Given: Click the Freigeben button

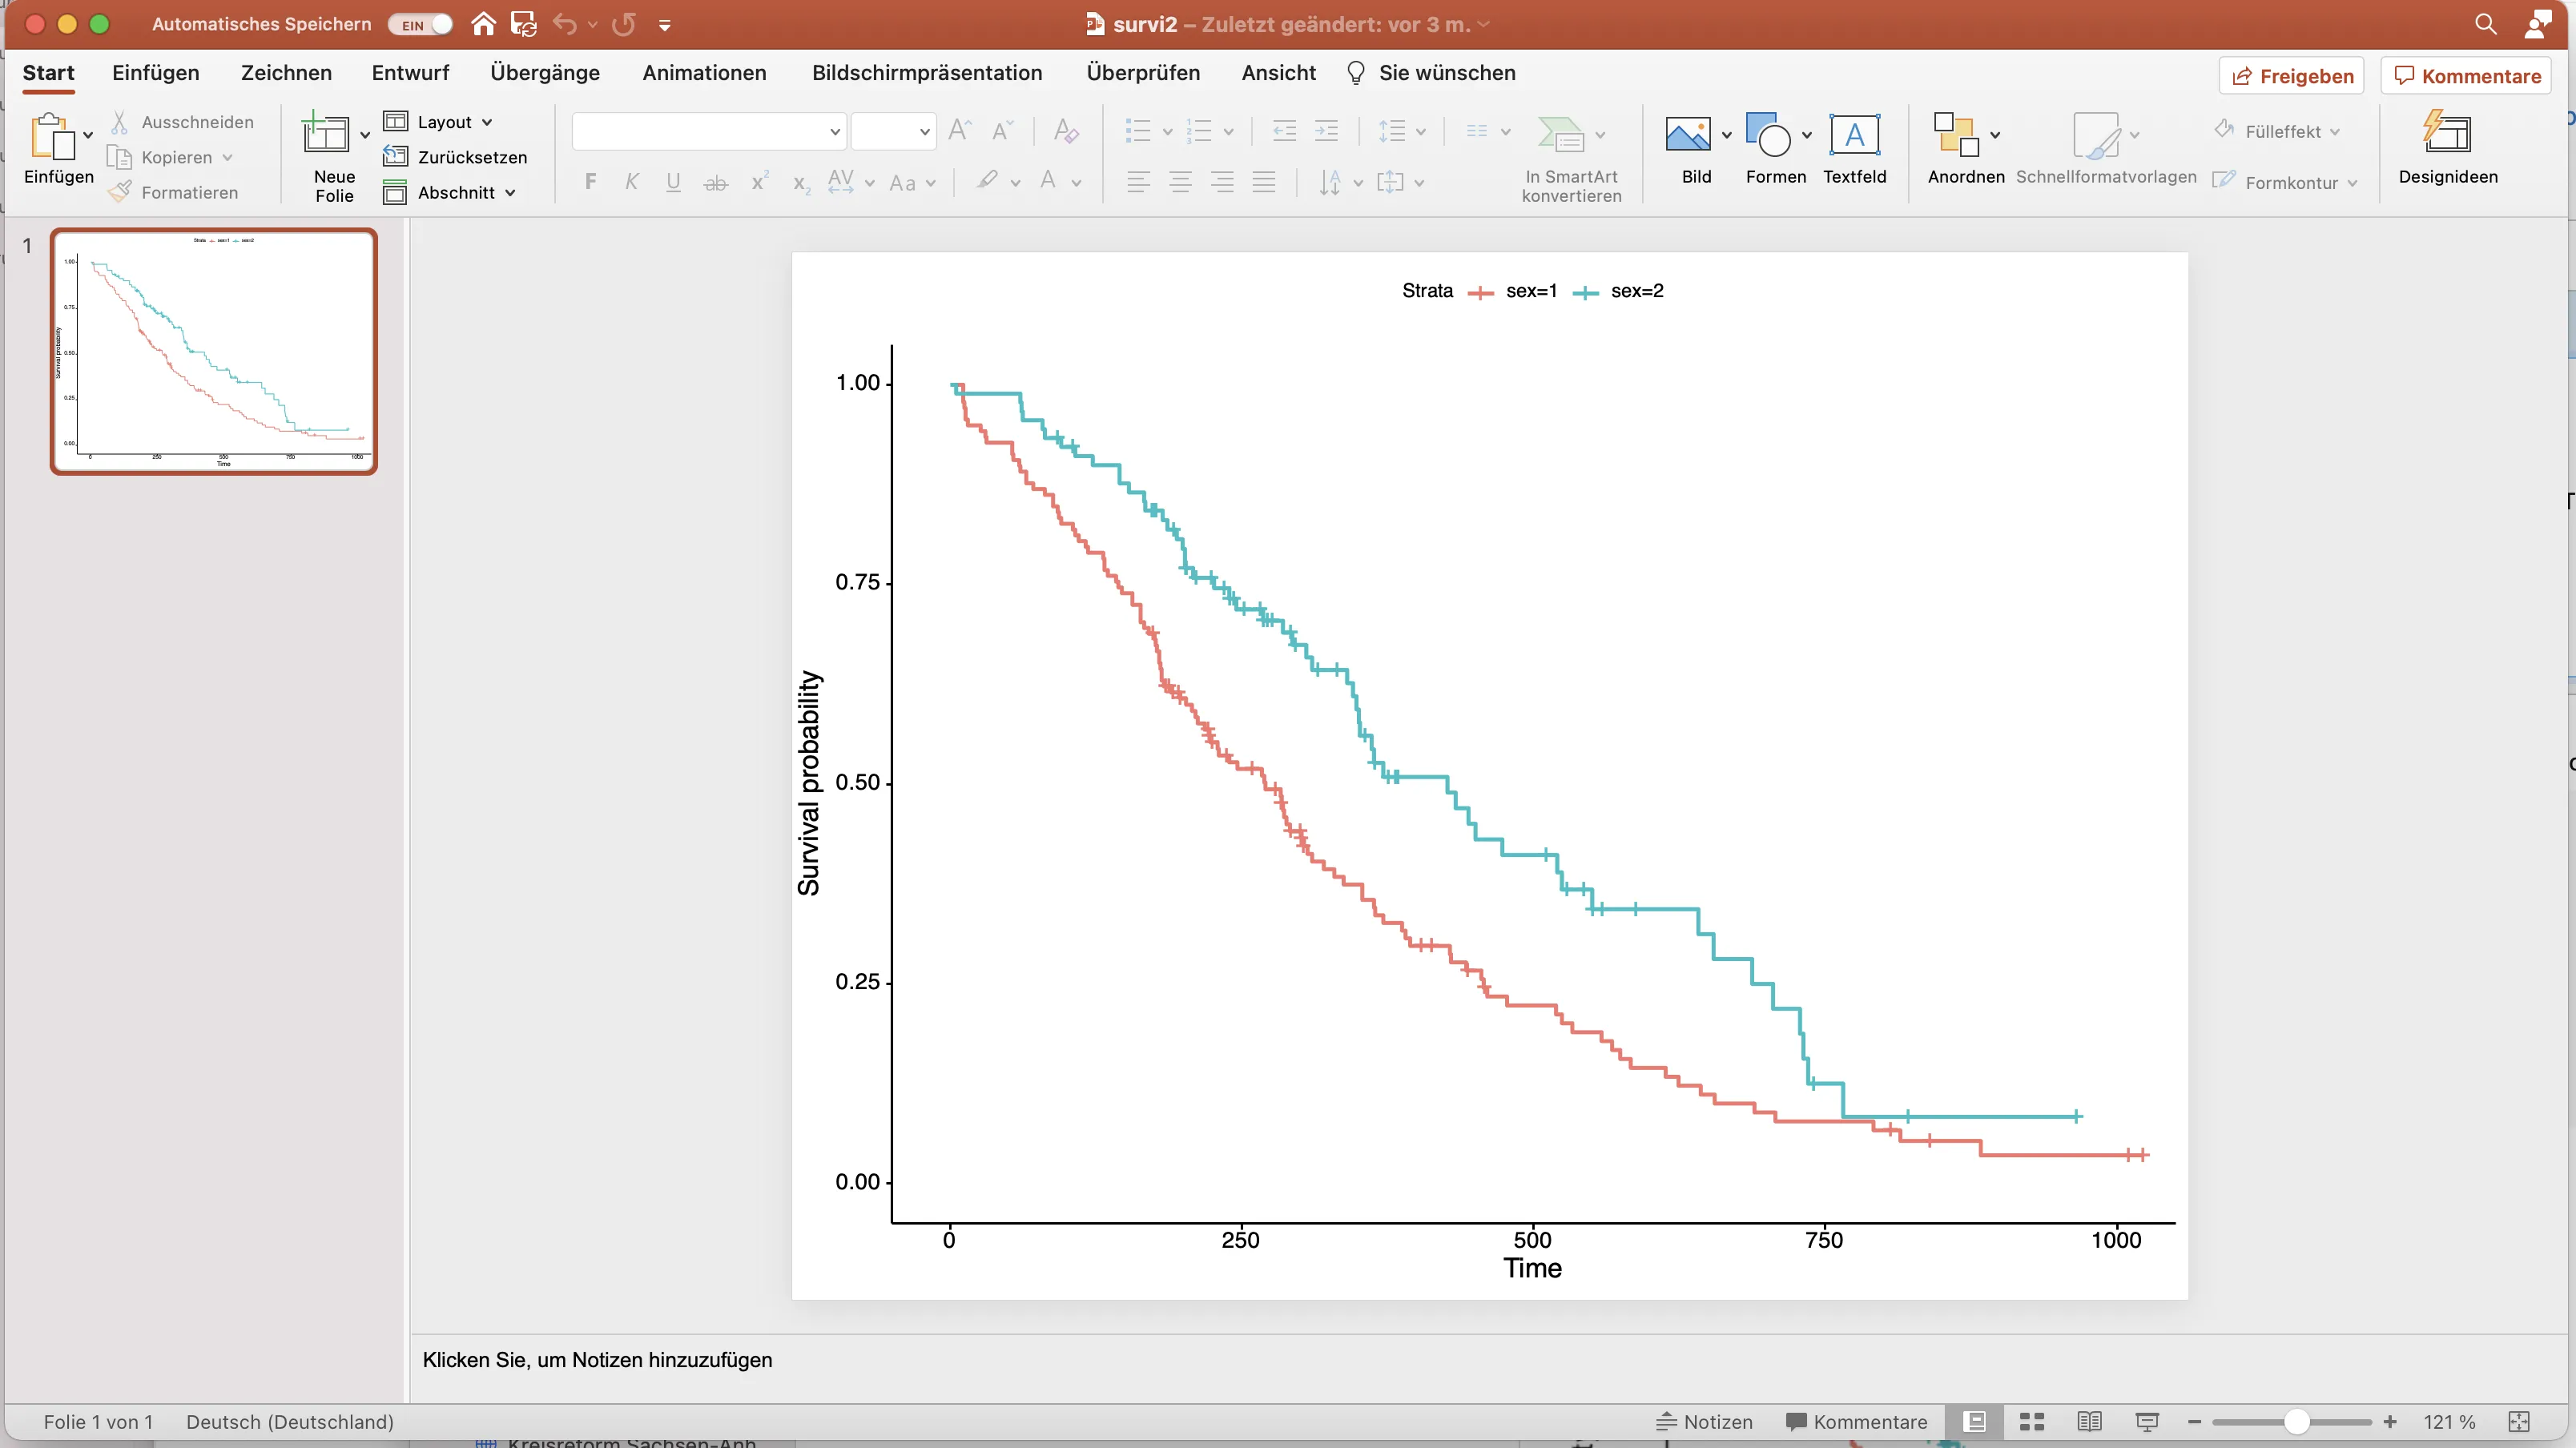Looking at the screenshot, I should click(x=2291, y=76).
